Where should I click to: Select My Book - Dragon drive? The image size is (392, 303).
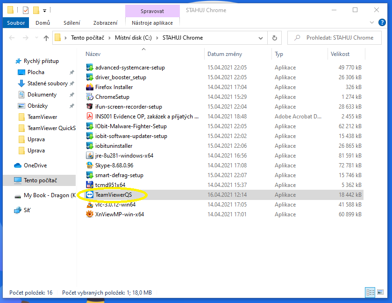point(50,195)
